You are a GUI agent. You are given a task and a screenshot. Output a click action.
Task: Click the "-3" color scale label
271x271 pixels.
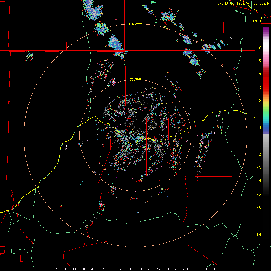click(x=259, y=168)
